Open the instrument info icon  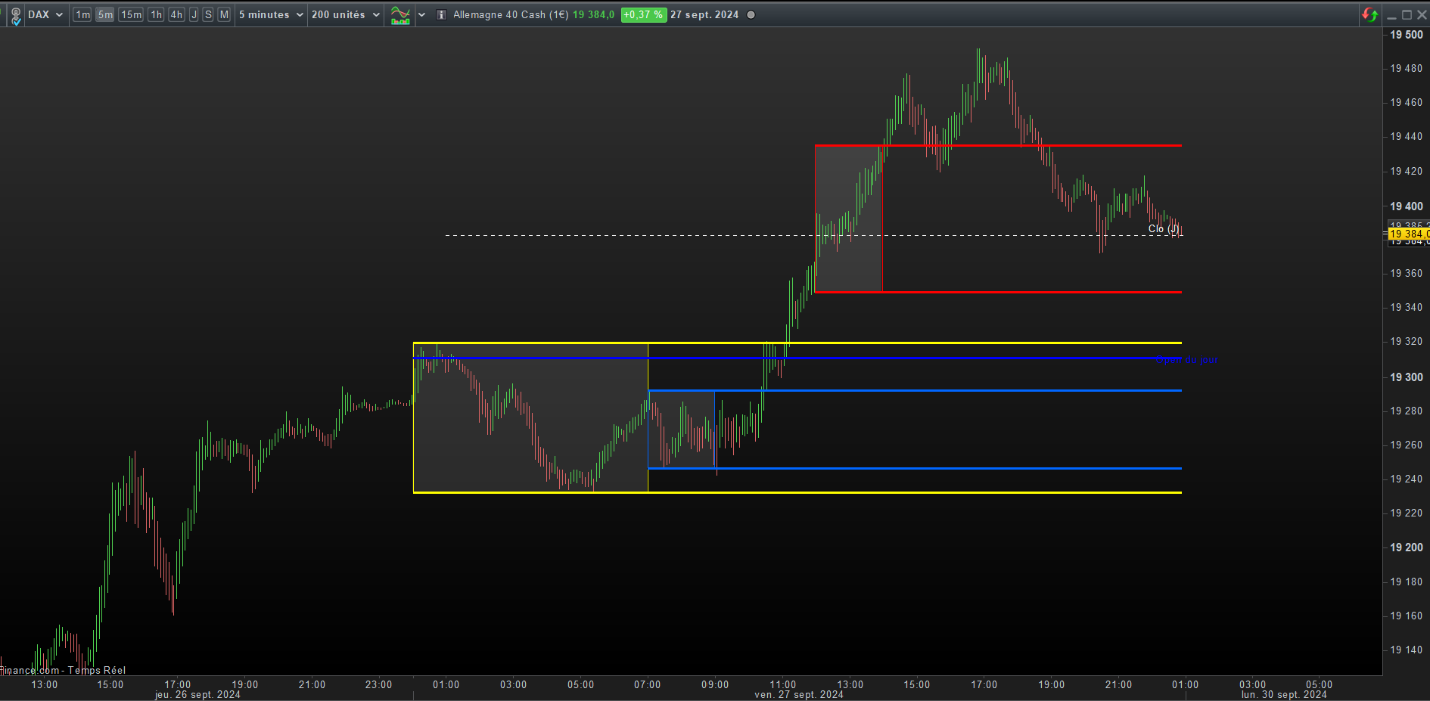(x=441, y=14)
